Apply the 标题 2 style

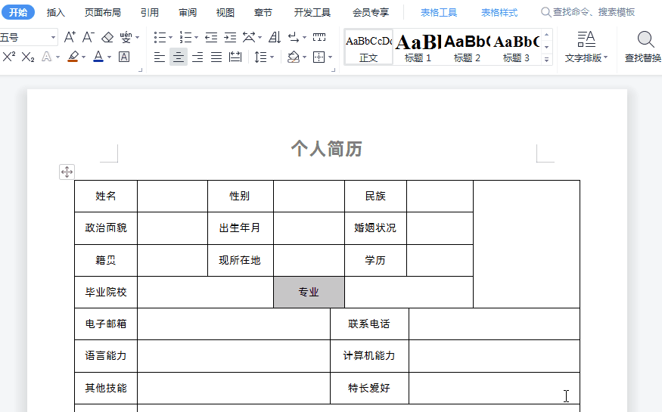467,47
